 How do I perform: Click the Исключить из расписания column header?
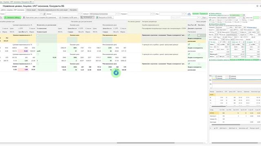(x=46, y=25)
